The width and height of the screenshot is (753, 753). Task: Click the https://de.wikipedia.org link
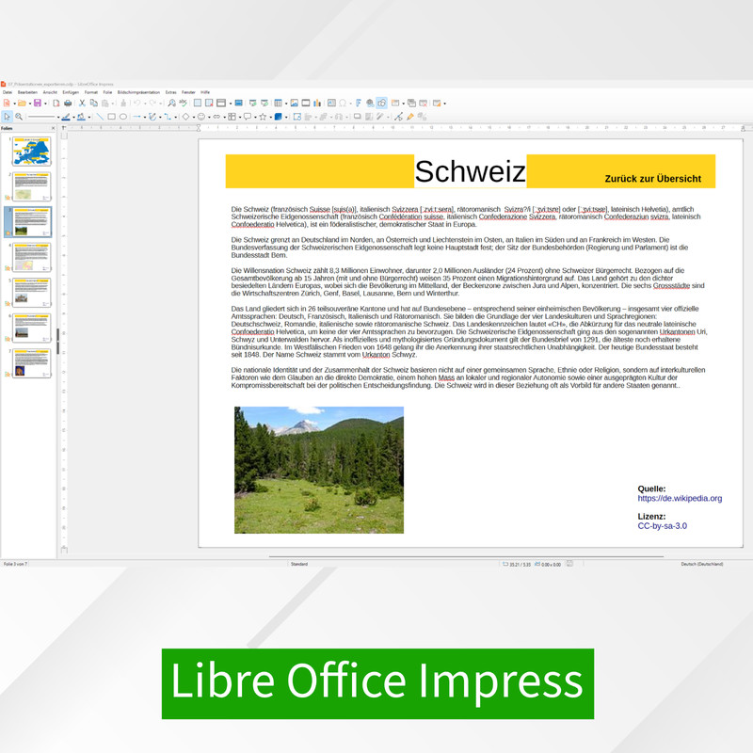680,498
